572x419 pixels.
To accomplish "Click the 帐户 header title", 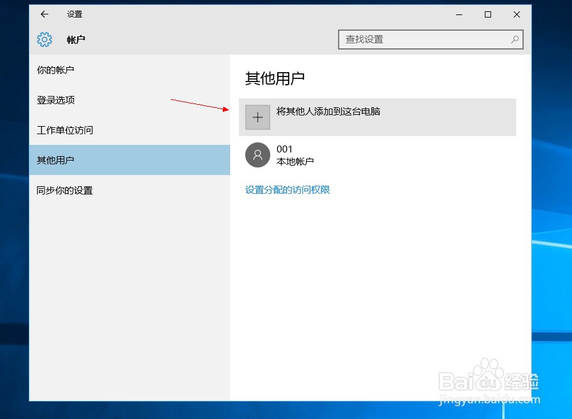I will pyautogui.click(x=76, y=40).
